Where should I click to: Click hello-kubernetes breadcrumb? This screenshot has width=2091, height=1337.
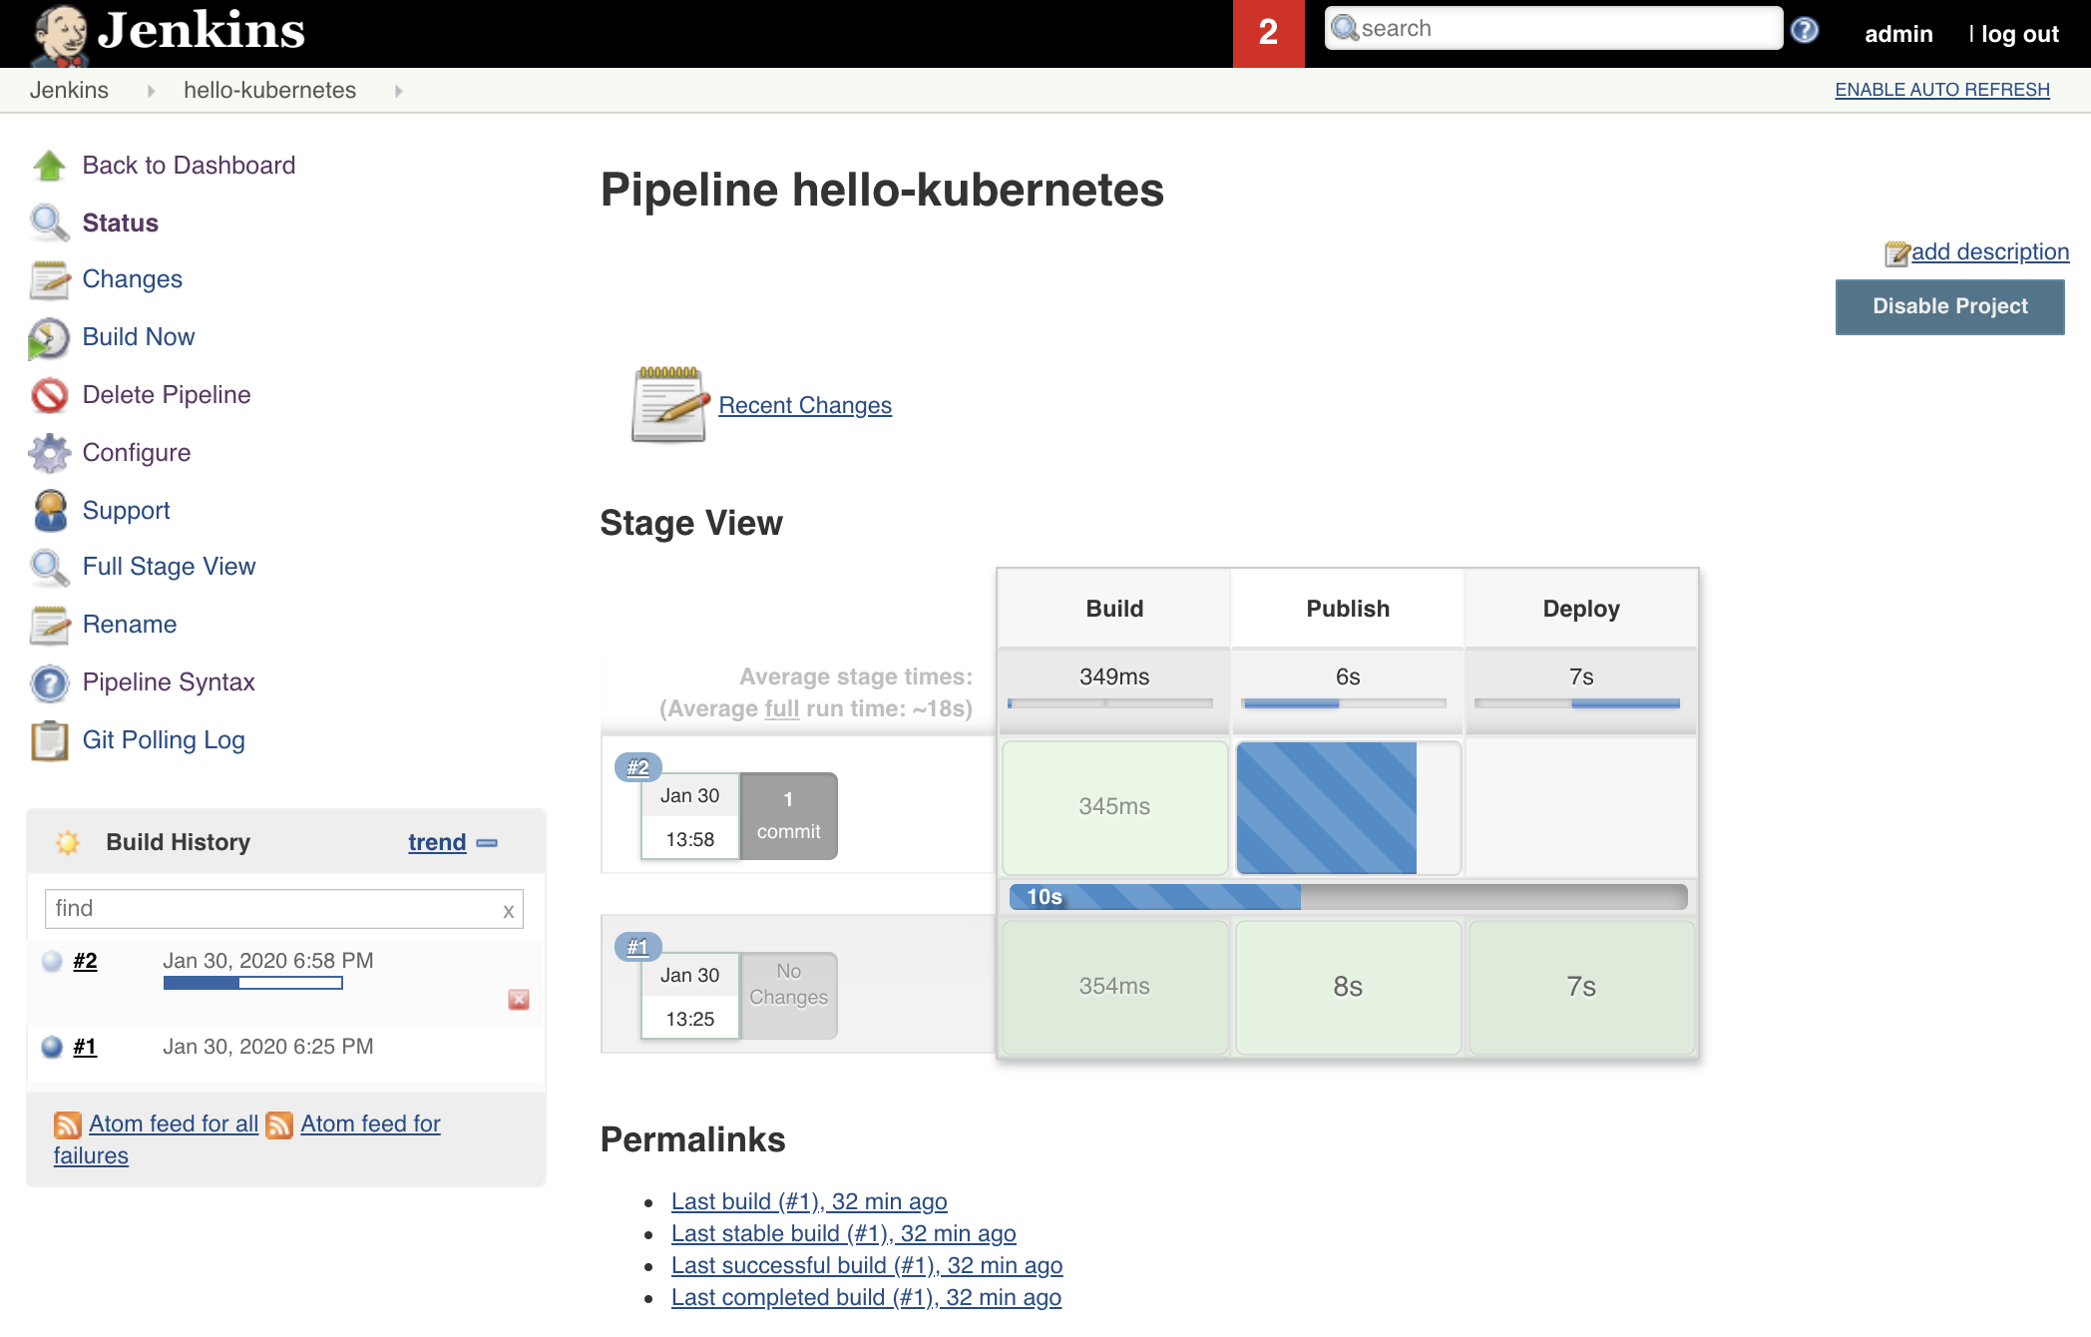pos(269,90)
